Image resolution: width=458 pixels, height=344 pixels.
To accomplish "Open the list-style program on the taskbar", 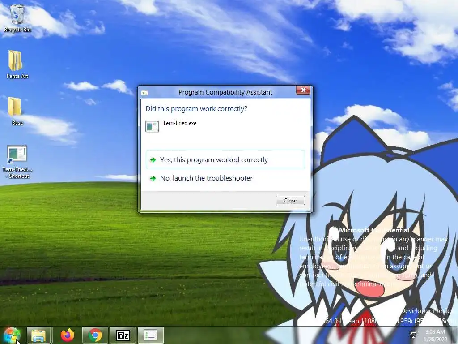I will click(x=150, y=335).
